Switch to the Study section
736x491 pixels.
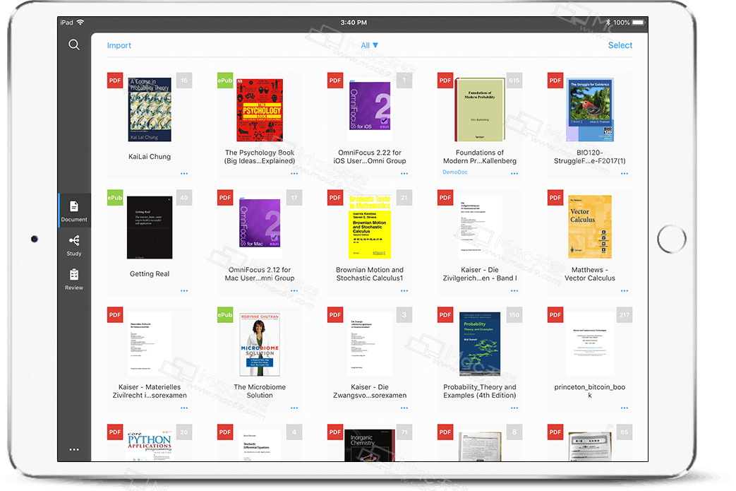(74, 245)
